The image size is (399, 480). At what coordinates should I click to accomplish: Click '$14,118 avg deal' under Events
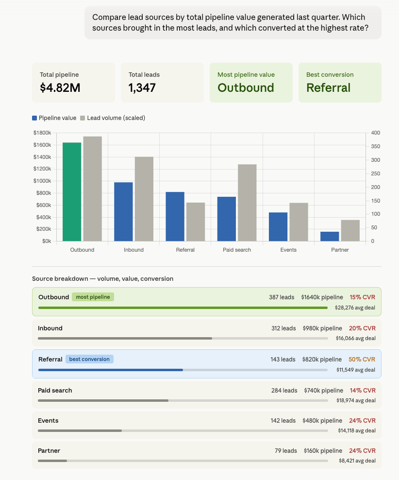point(357,430)
